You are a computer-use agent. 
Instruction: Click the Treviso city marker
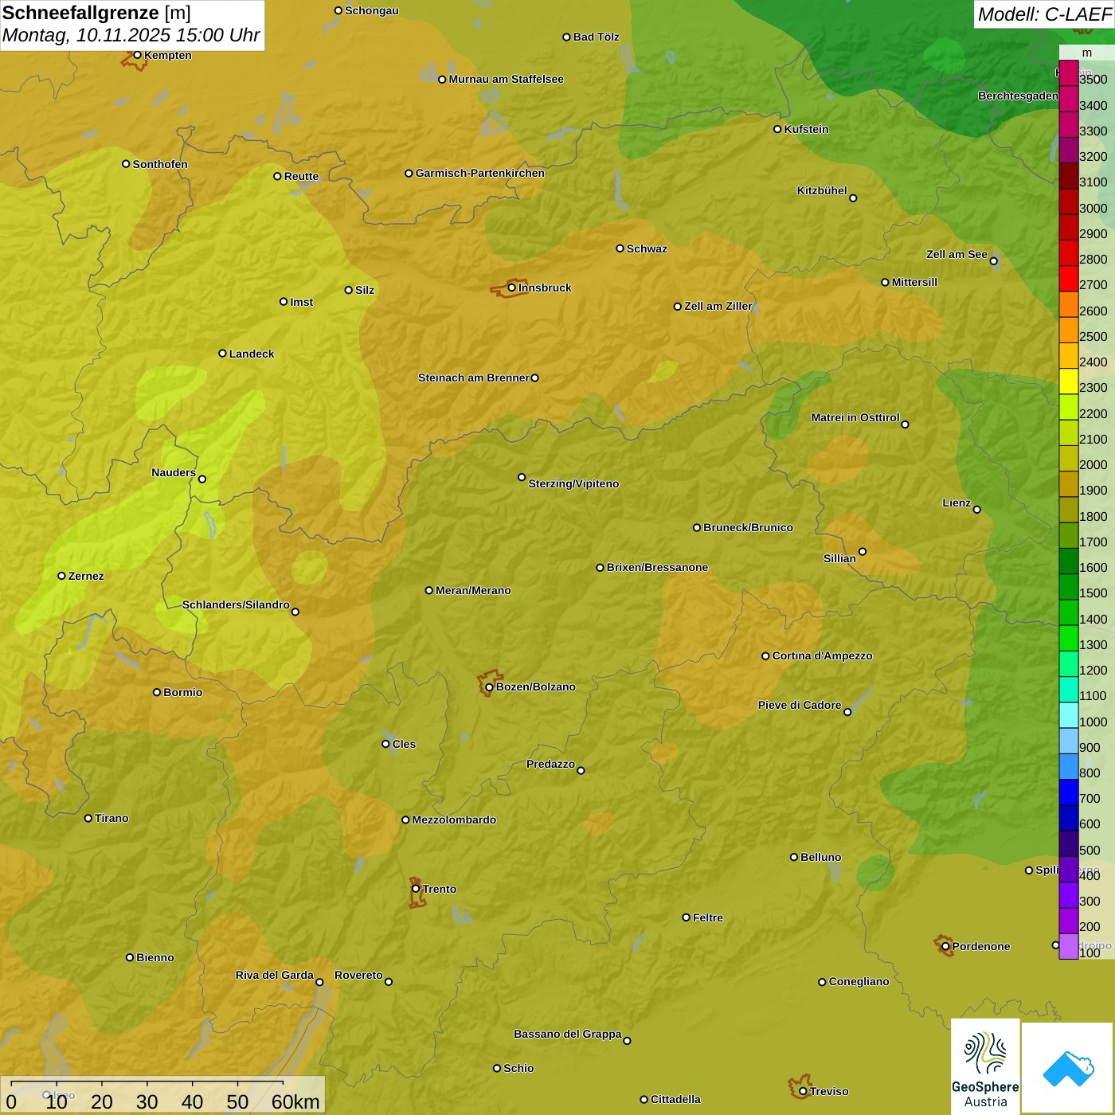(803, 1091)
